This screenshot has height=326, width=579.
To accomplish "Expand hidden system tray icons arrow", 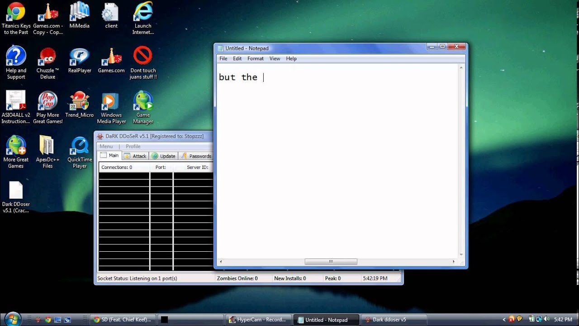I will click(504, 320).
